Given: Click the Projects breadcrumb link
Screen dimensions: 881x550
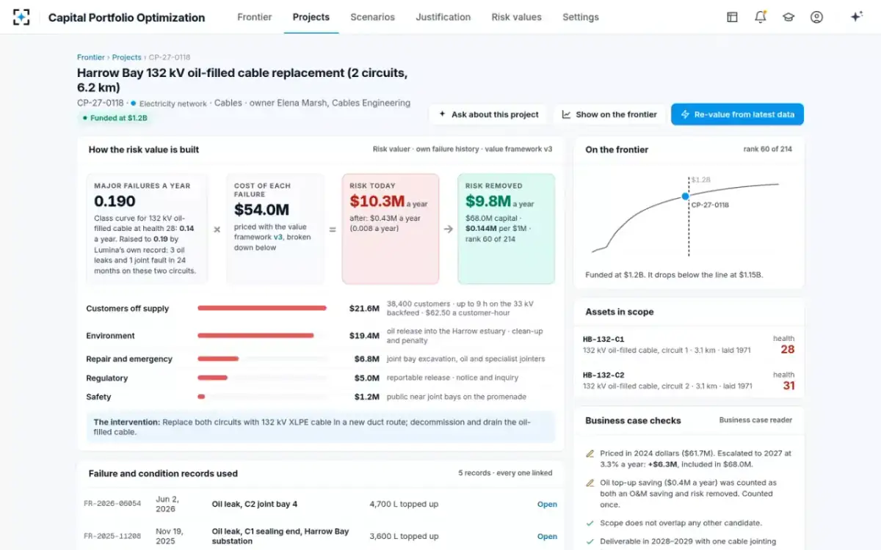Looking at the screenshot, I should point(126,57).
